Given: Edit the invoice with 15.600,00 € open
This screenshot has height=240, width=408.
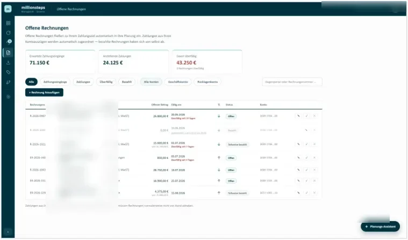Looking at the screenshot, I should click(298, 144).
